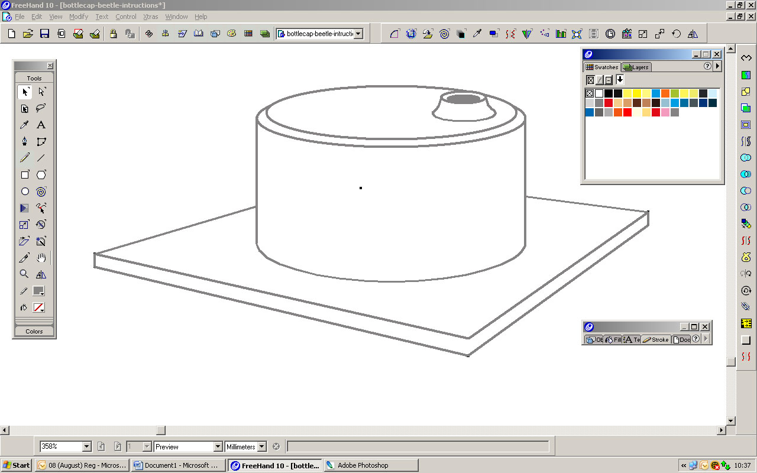757x473 pixels.
Task: Select the Pointer tool
Action: (x=24, y=92)
